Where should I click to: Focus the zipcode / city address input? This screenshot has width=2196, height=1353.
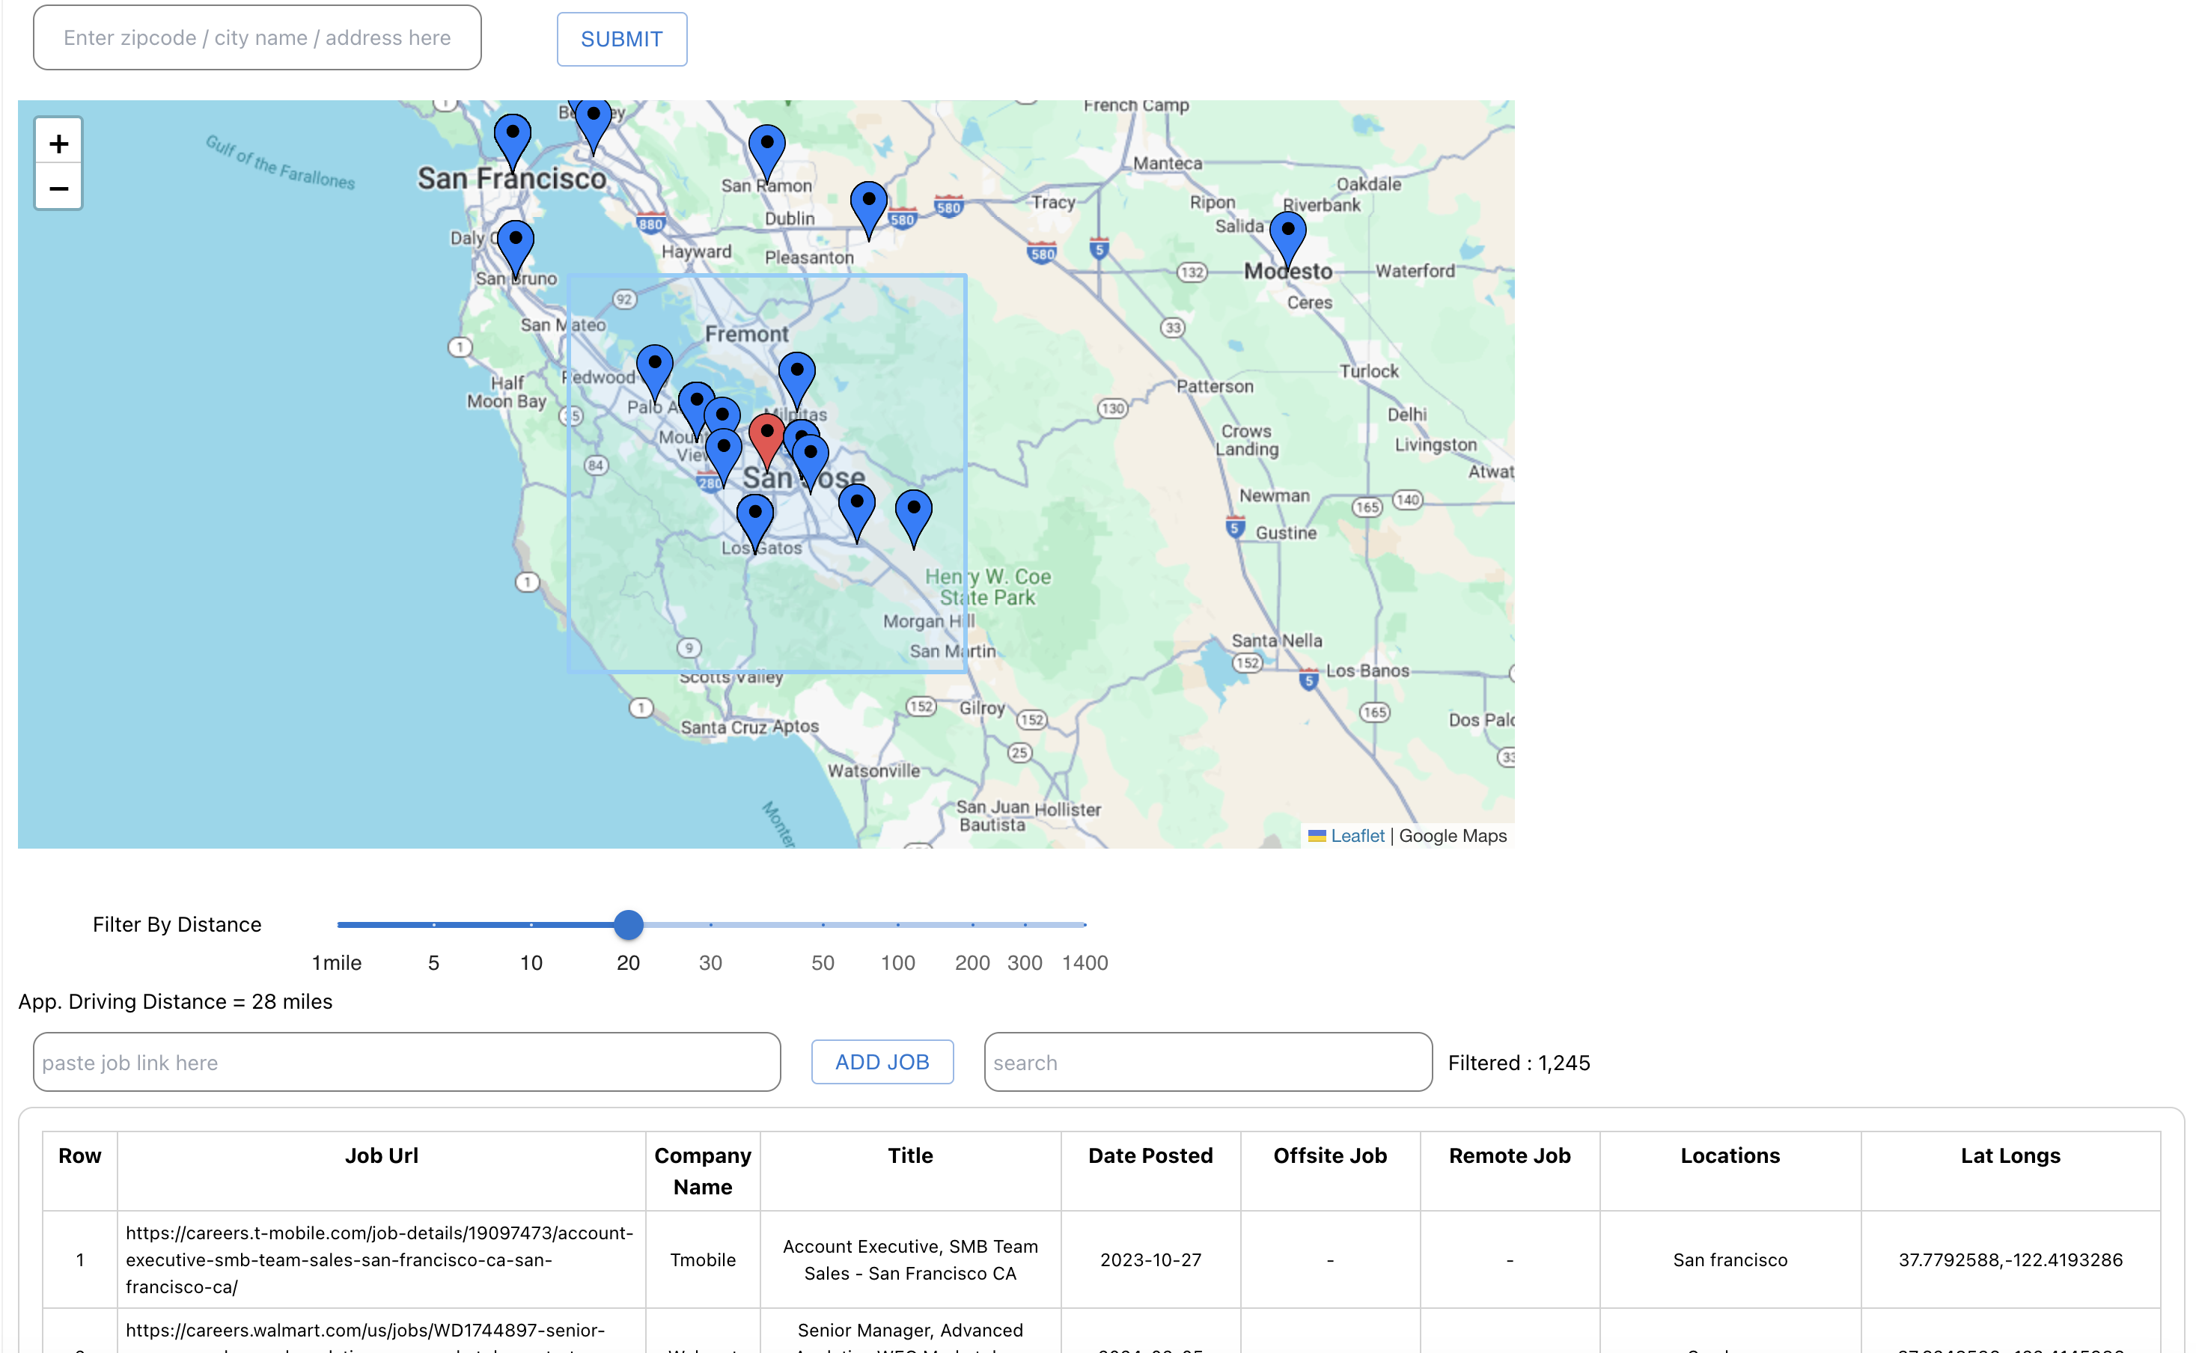click(x=257, y=37)
